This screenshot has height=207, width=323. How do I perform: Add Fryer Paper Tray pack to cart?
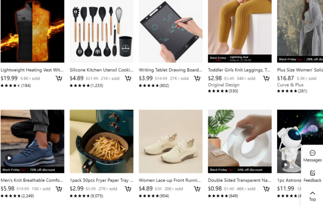point(128,189)
